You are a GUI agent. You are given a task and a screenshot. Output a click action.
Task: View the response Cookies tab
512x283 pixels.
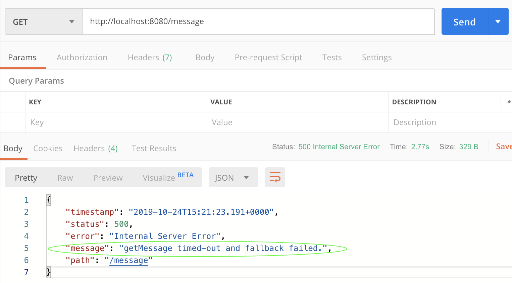(48, 149)
